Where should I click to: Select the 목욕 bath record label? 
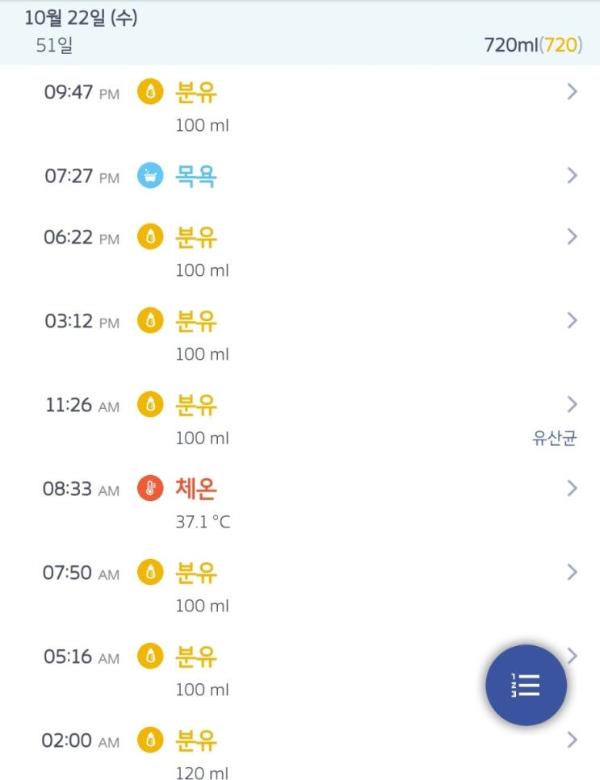click(196, 176)
